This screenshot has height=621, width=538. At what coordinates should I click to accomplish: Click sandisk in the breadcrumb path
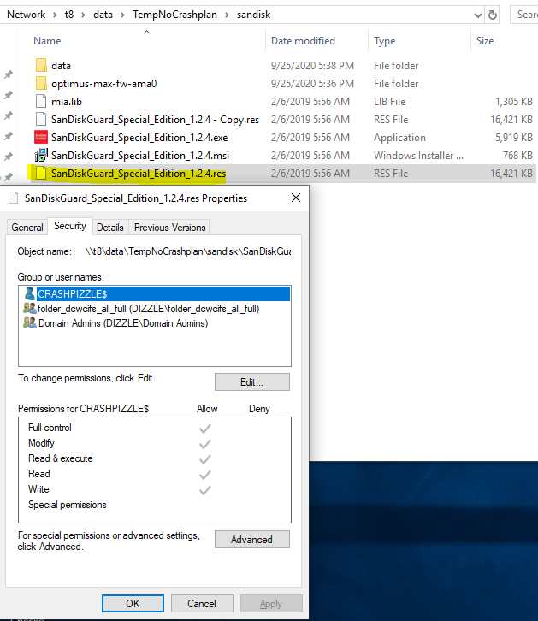(x=254, y=15)
